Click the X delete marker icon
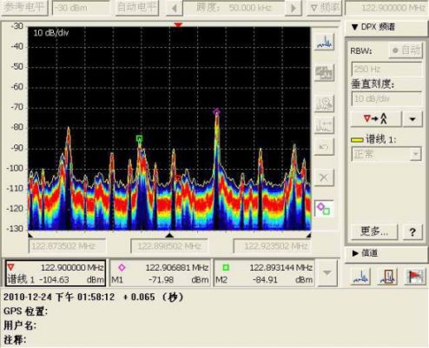429x348 pixels. pos(324,177)
